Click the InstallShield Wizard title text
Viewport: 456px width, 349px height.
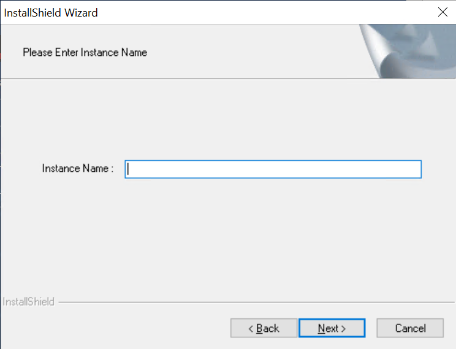[51, 13]
